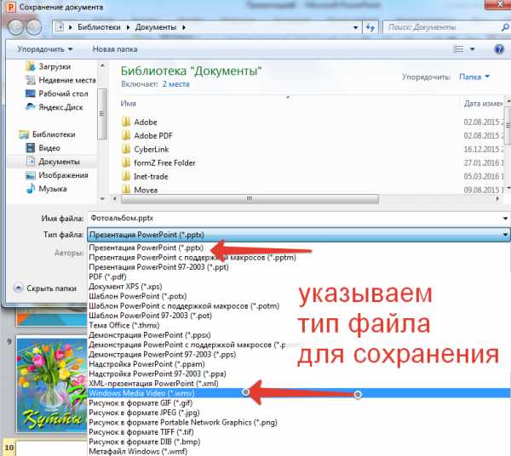The height and width of the screenshot is (456, 511).
Task: Click the Тип файла combo box
Action: tap(298, 235)
